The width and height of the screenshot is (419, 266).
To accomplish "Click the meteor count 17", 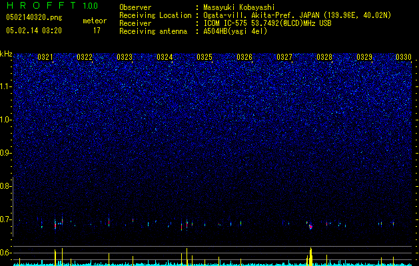I will 97,31.
